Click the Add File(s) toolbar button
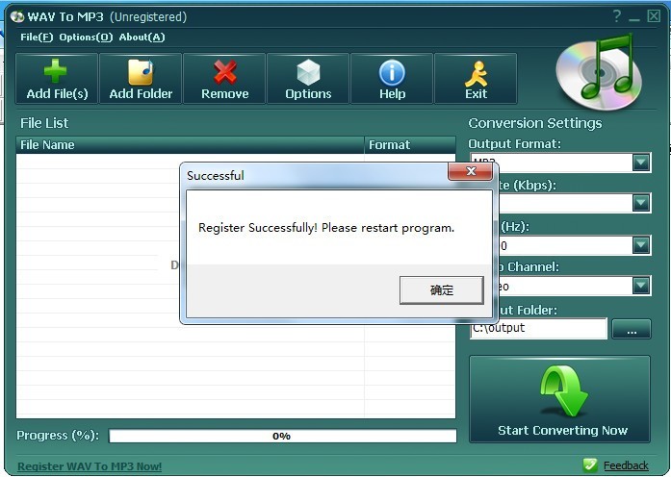 [x=57, y=79]
